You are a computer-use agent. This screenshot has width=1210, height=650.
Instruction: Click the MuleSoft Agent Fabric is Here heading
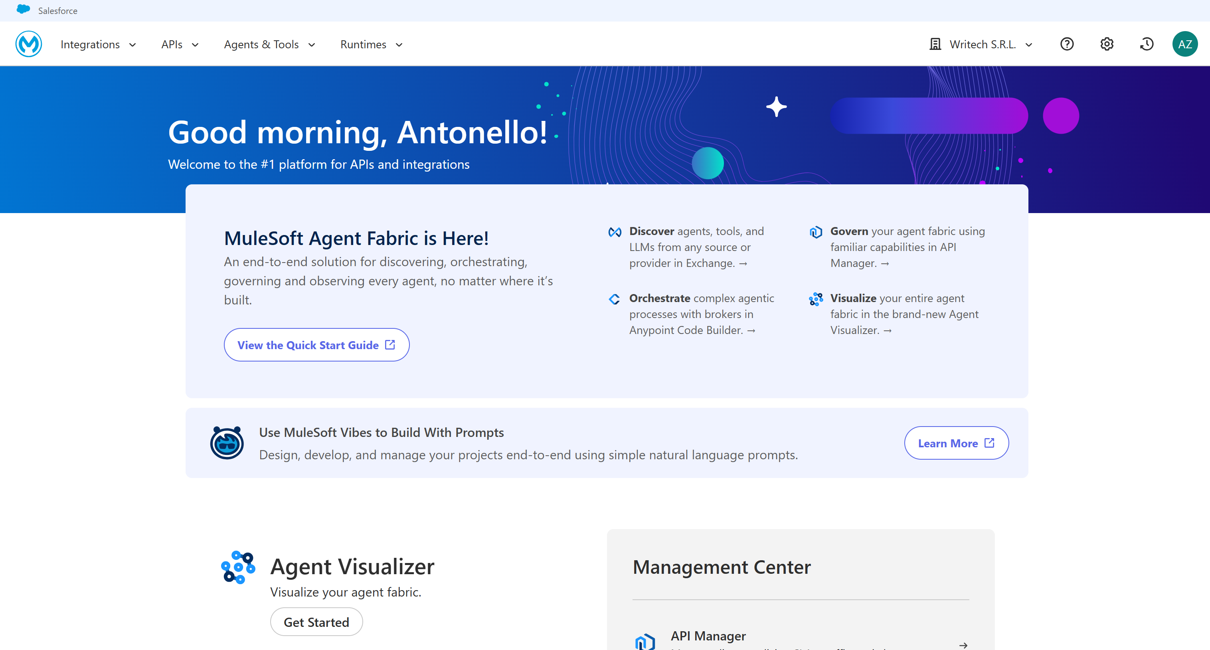coord(356,238)
